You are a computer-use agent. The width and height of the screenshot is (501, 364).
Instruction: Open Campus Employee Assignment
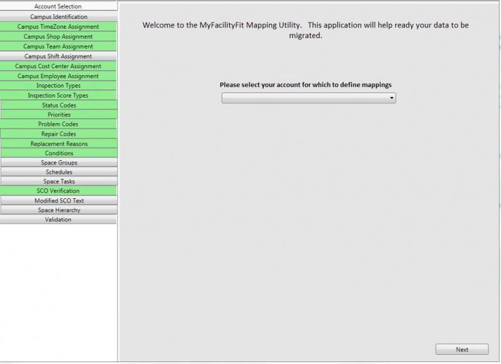click(58, 76)
